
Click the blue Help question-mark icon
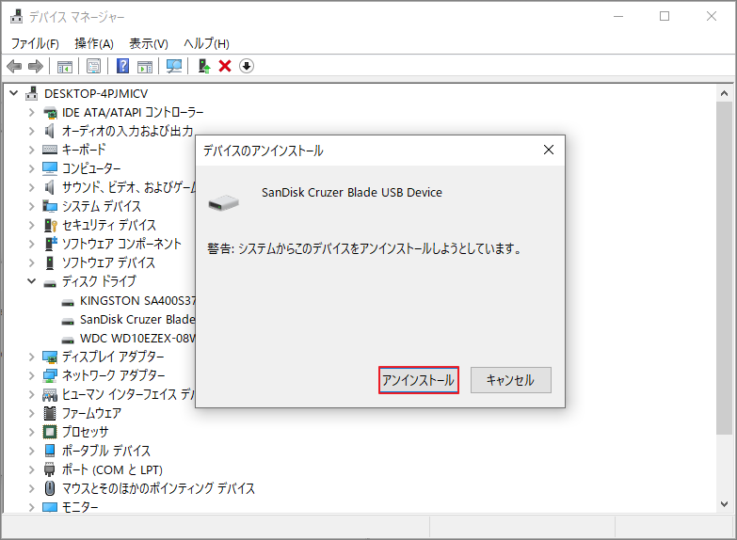pos(122,66)
